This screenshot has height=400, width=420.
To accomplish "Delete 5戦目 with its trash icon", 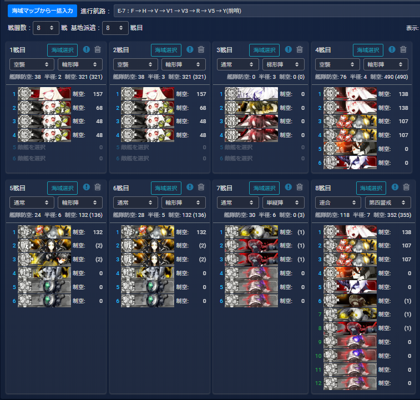I will (98, 188).
